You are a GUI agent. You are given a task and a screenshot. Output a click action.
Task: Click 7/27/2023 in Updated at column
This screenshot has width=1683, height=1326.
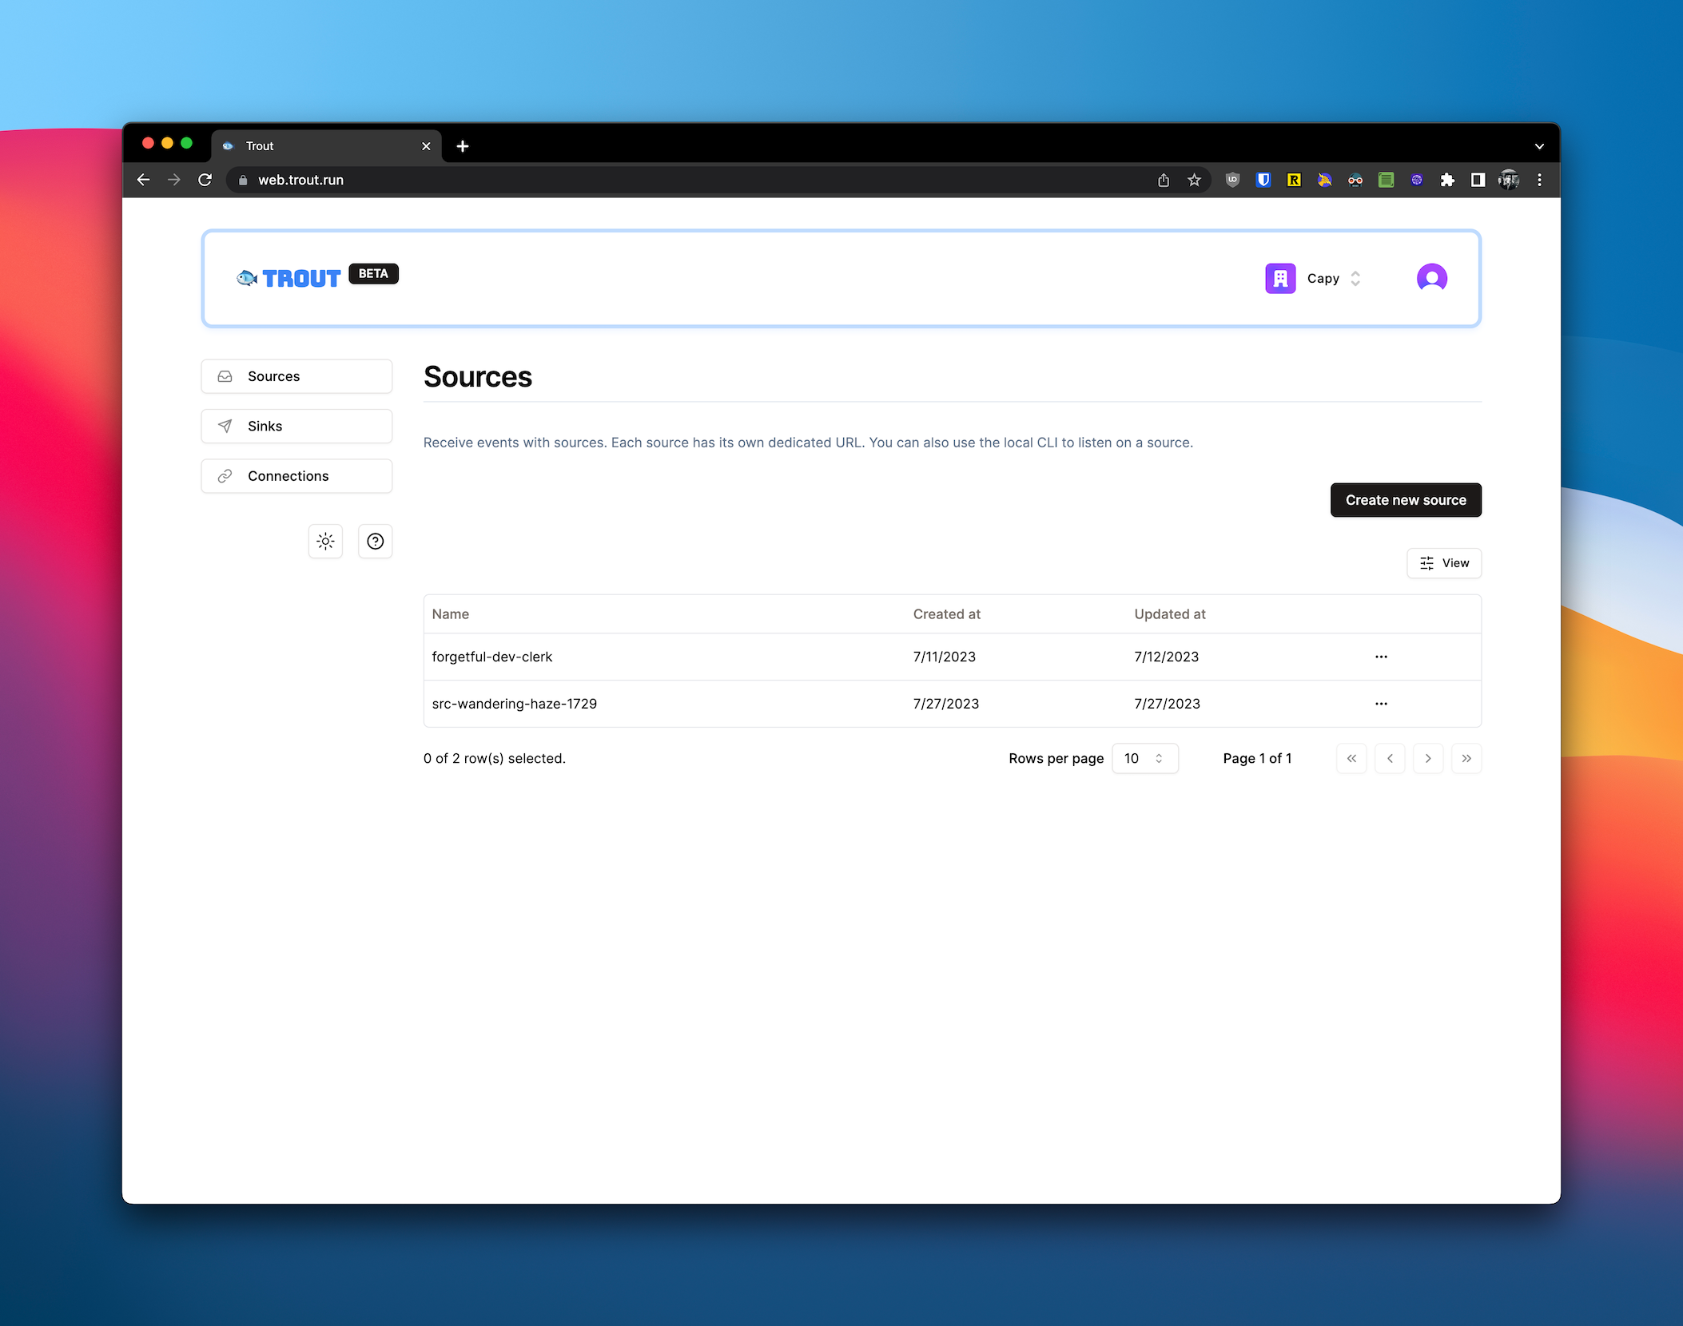pos(1168,704)
